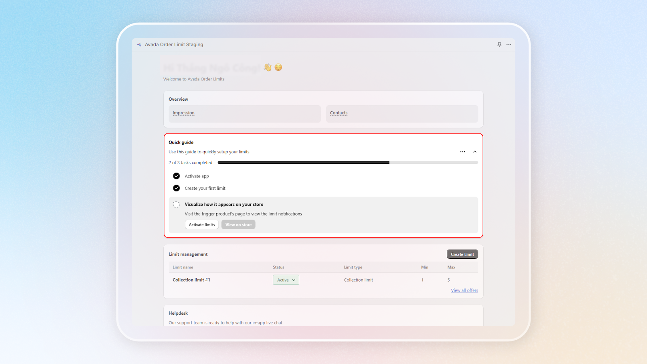This screenshot has width=647, height=364.
Task: Toggle the Activate app completed checkmark
Action: coord(176,176)
